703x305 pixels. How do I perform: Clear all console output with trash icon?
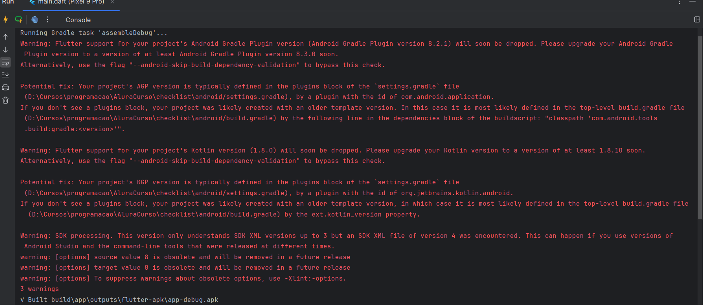click(x=5, y=101)
